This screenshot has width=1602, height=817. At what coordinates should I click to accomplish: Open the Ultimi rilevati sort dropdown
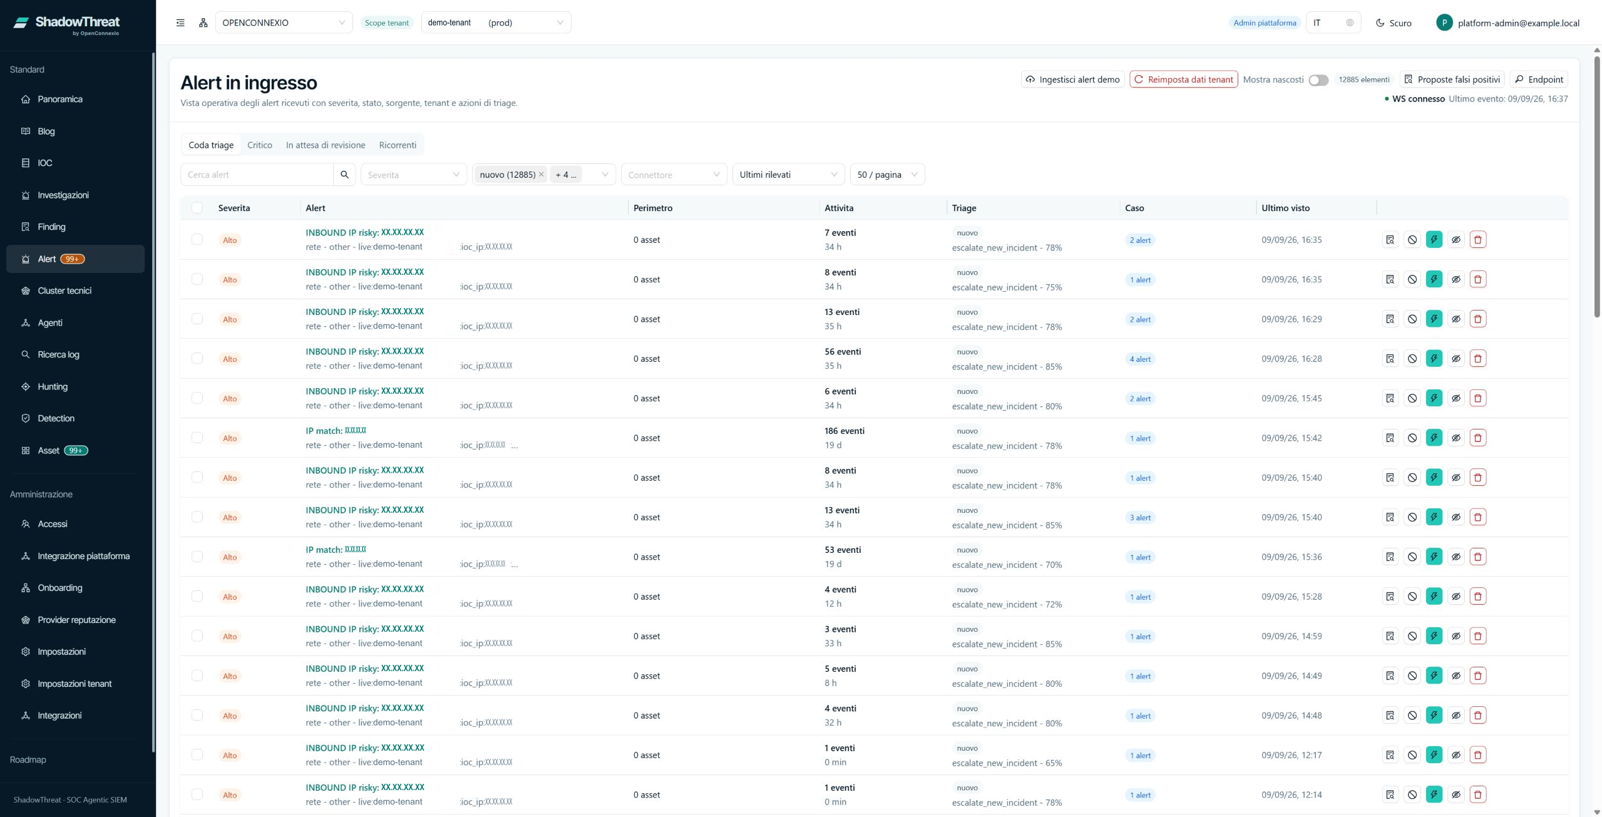click(788, 175)
